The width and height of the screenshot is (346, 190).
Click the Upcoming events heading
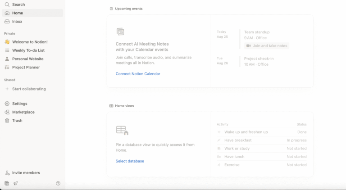click(129, 9)
